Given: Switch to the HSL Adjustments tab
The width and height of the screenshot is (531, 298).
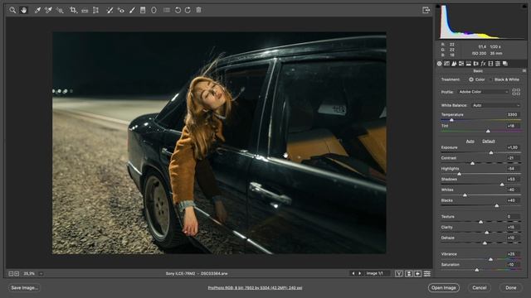Looking at the screenshot, I should (x=461, y=64).
